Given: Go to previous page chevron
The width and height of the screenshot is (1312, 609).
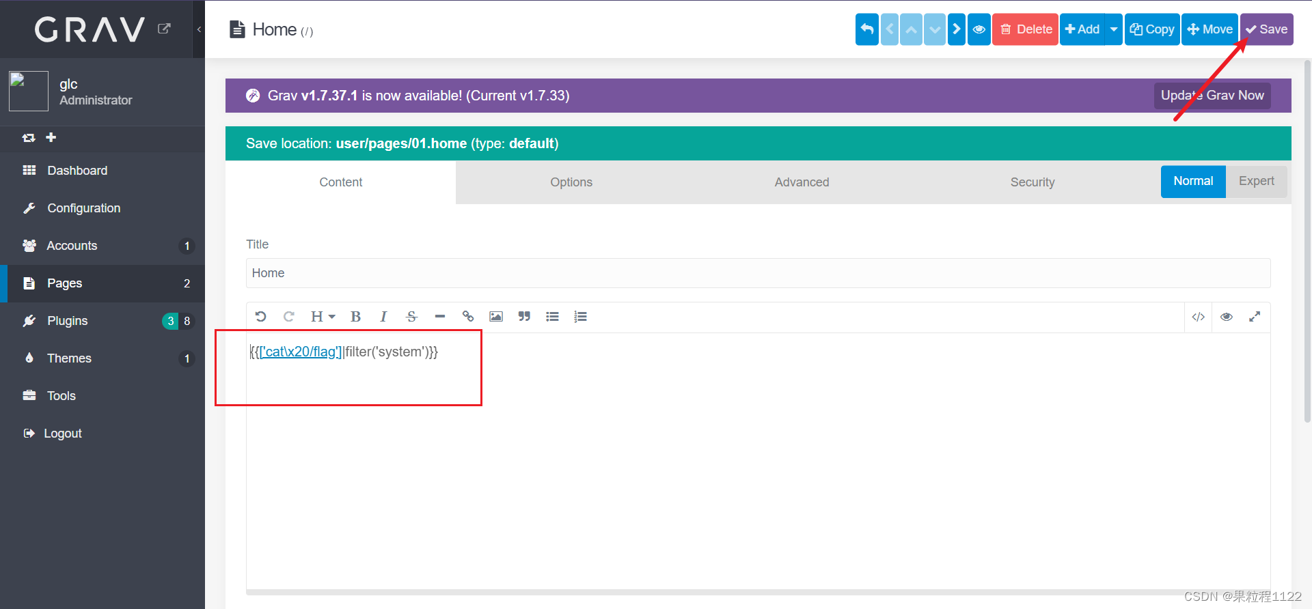Looking at the screenshot, I should [890, 29].
